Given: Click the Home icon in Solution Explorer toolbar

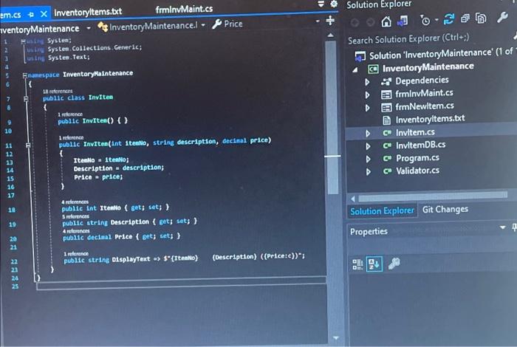Looking at the screenshot, I should 386,21.
